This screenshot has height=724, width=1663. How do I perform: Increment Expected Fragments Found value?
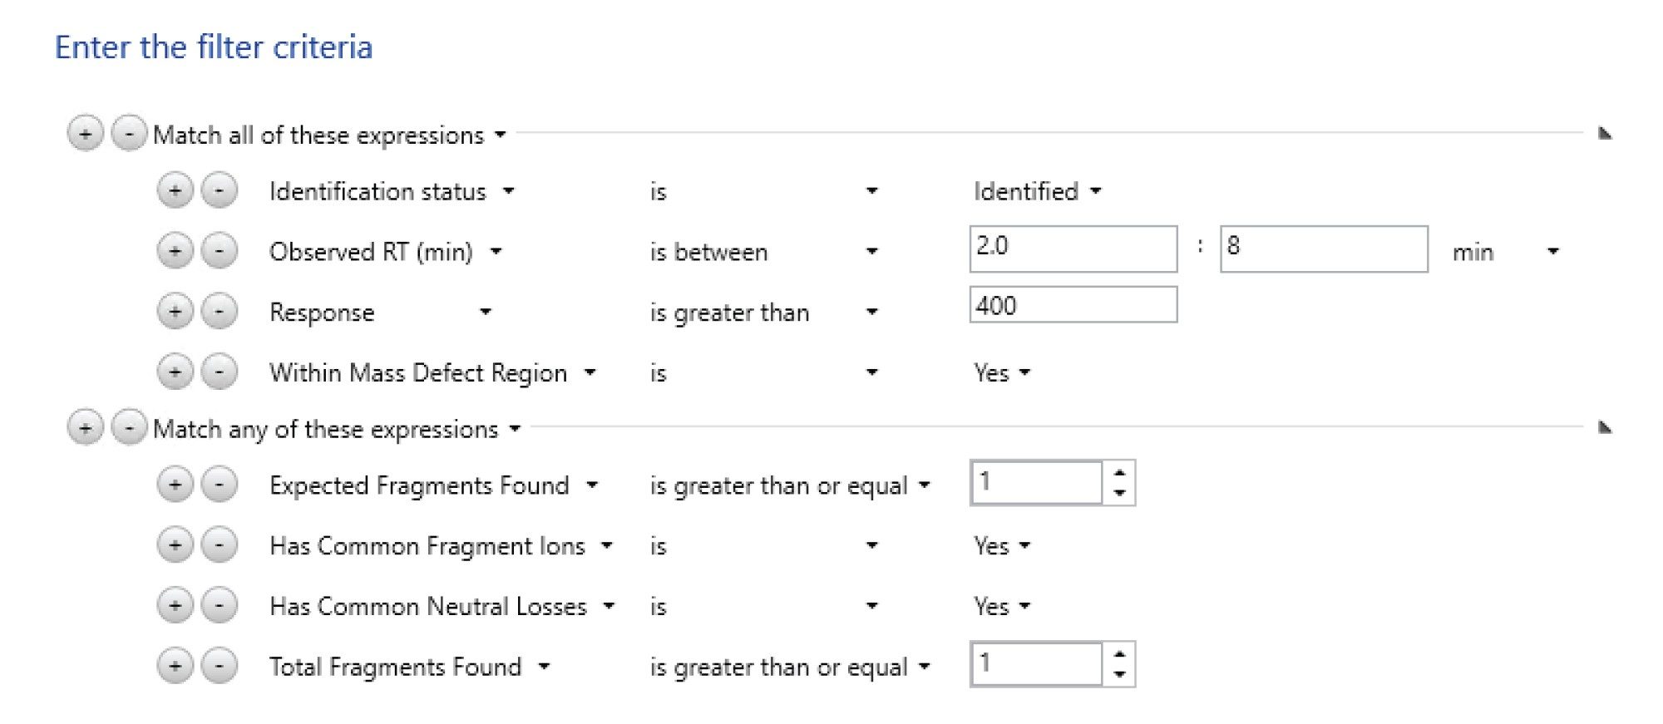coord(1119,473)
